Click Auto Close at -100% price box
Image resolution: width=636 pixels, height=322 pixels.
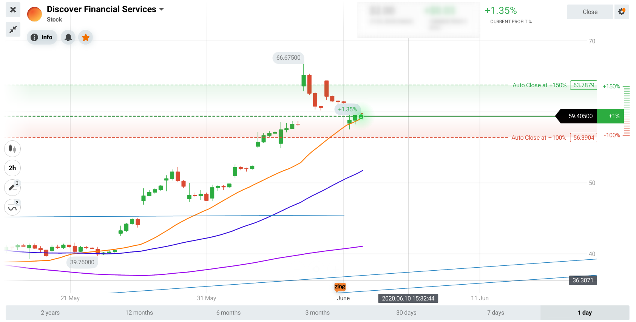584,138
